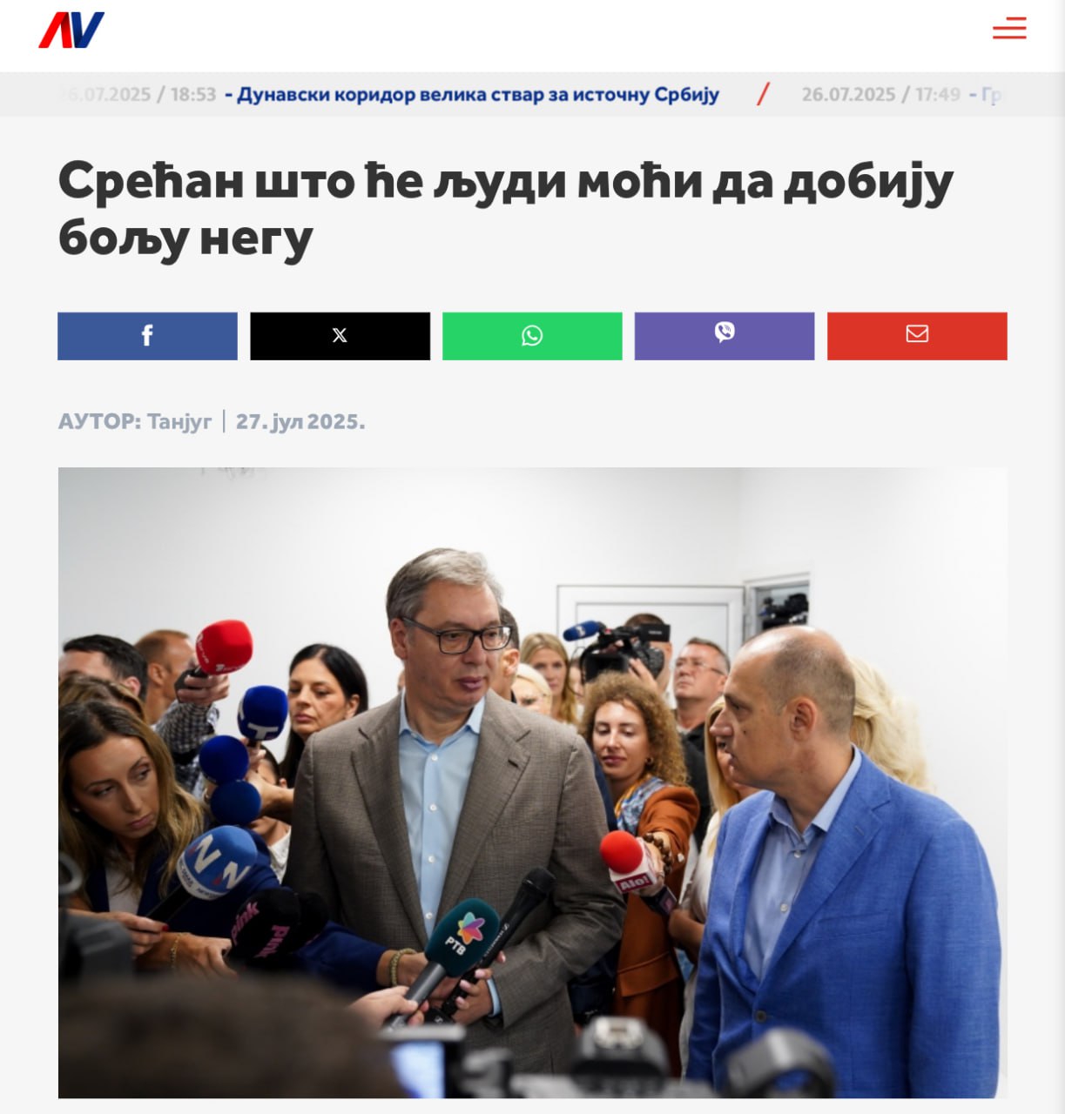
Task: Share article via WhatsApp
Action: (x=532, y=336)
